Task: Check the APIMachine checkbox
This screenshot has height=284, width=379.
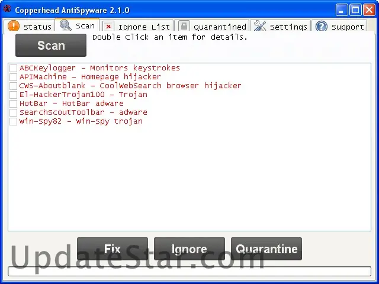Action: (13, 77)
